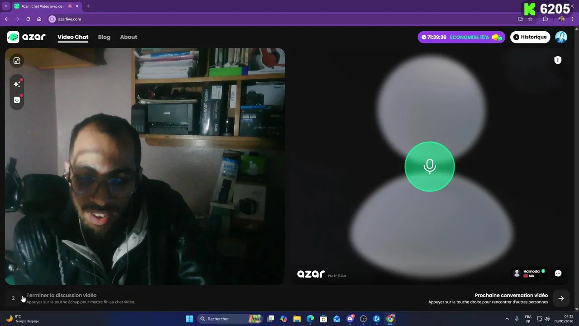Open the chat message bubble

558,273
